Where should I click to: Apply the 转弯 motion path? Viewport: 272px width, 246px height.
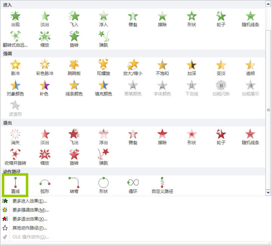[74, 185]
